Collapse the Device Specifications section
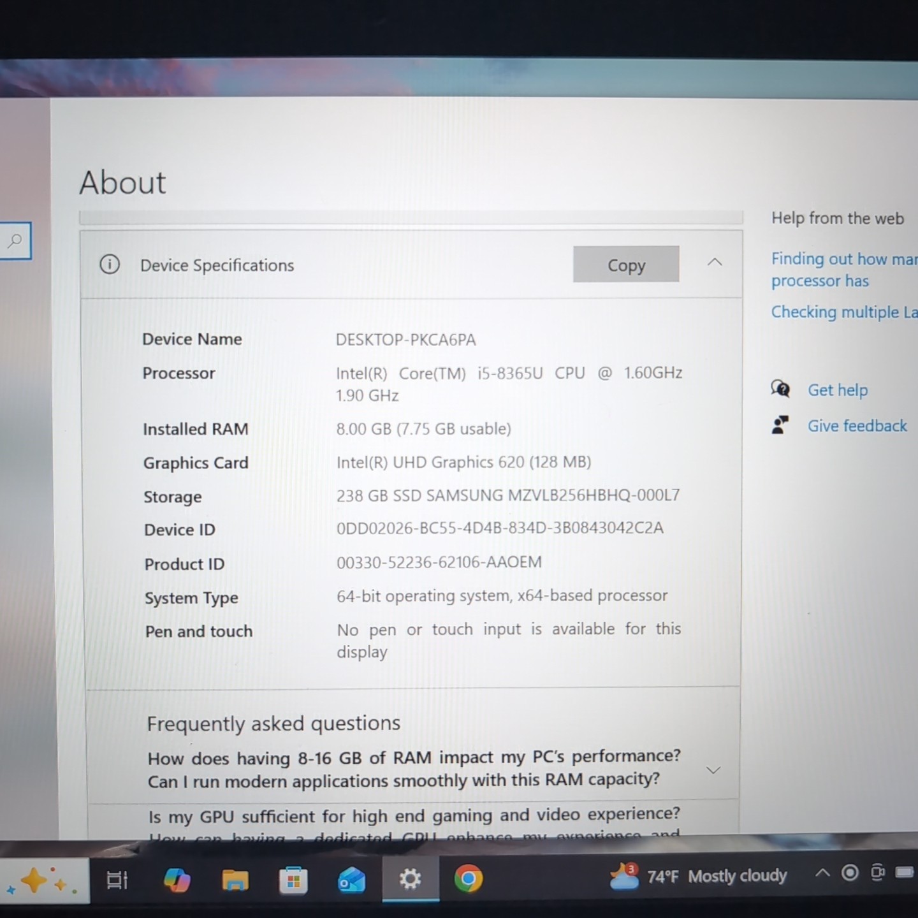 pyautogui.click(x=715, y=262)
